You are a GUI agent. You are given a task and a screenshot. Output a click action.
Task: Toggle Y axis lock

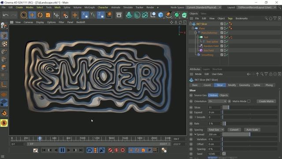click(93, 15)
